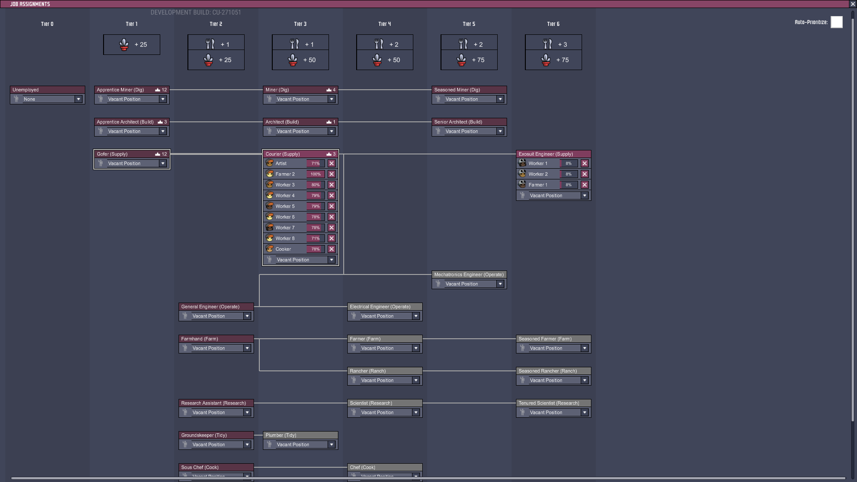Remove Worker 5 from the Courier role
The image size is (857, 482).
point(332,206)
